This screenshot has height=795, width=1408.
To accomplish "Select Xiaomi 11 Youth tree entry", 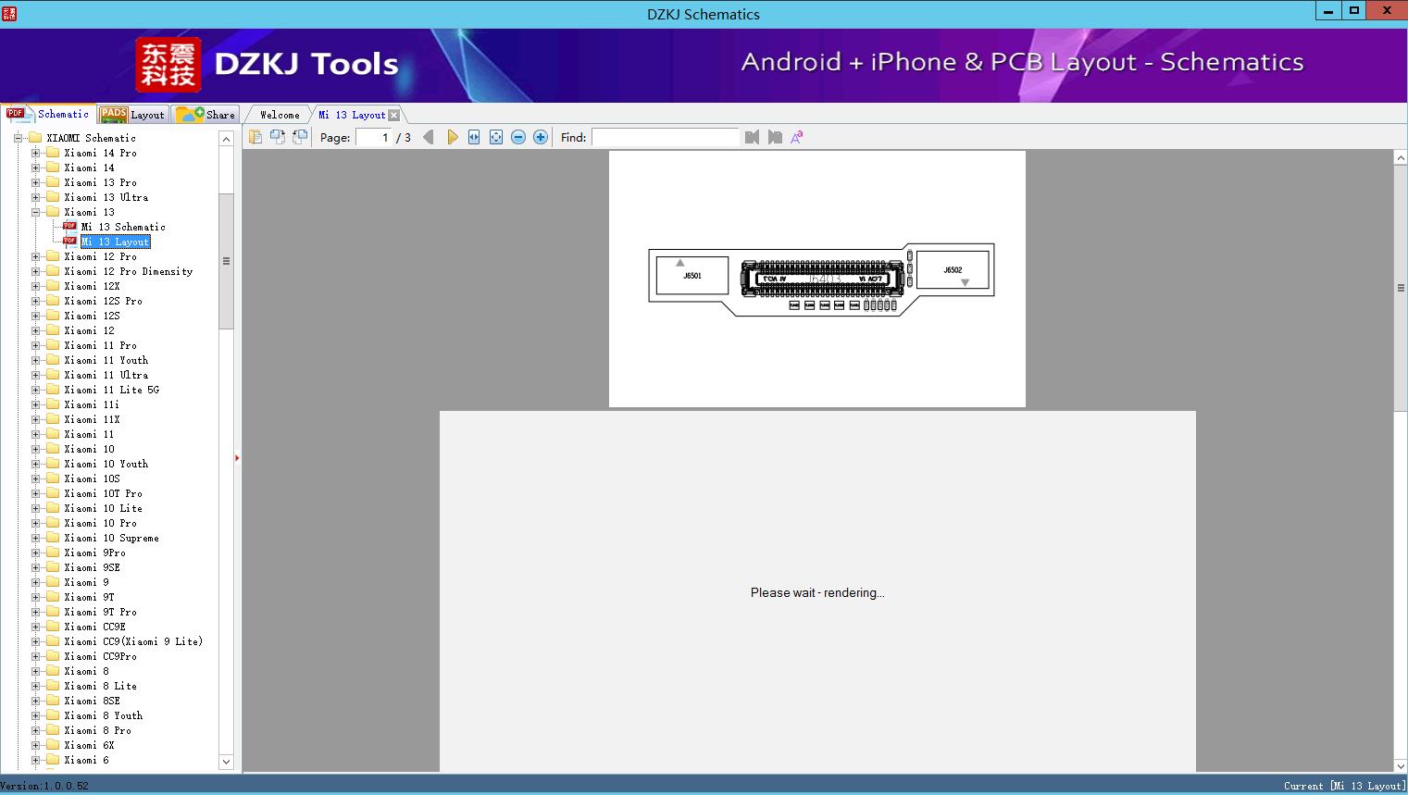I will pos(106,360).
